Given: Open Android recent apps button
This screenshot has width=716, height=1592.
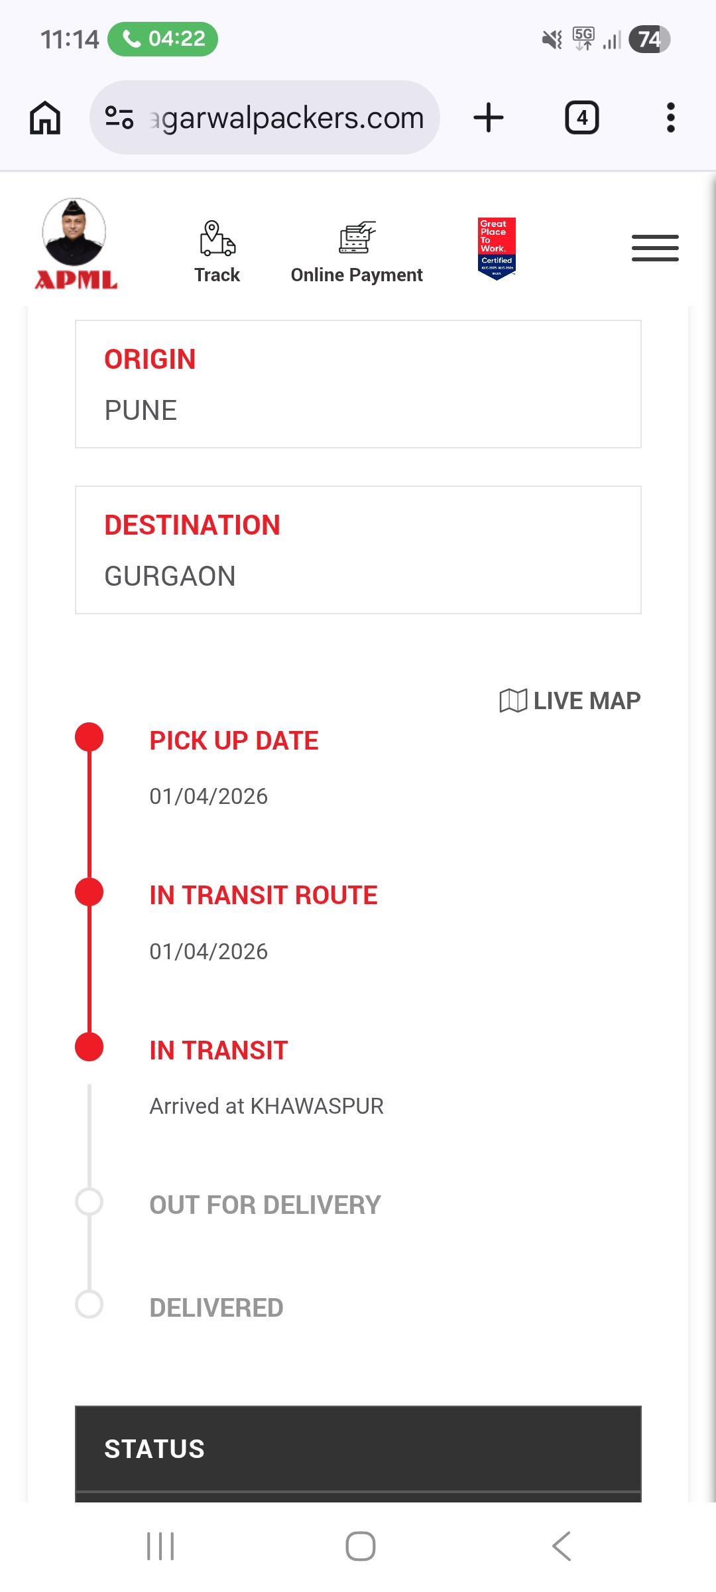Looking at the screenshot, I should tap(160, 1546).
